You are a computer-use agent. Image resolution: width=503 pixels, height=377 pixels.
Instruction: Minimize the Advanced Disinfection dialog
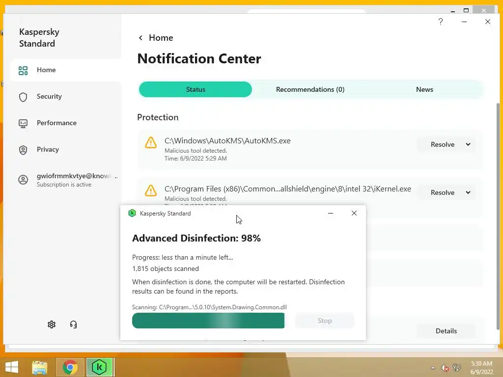point(331,213)
